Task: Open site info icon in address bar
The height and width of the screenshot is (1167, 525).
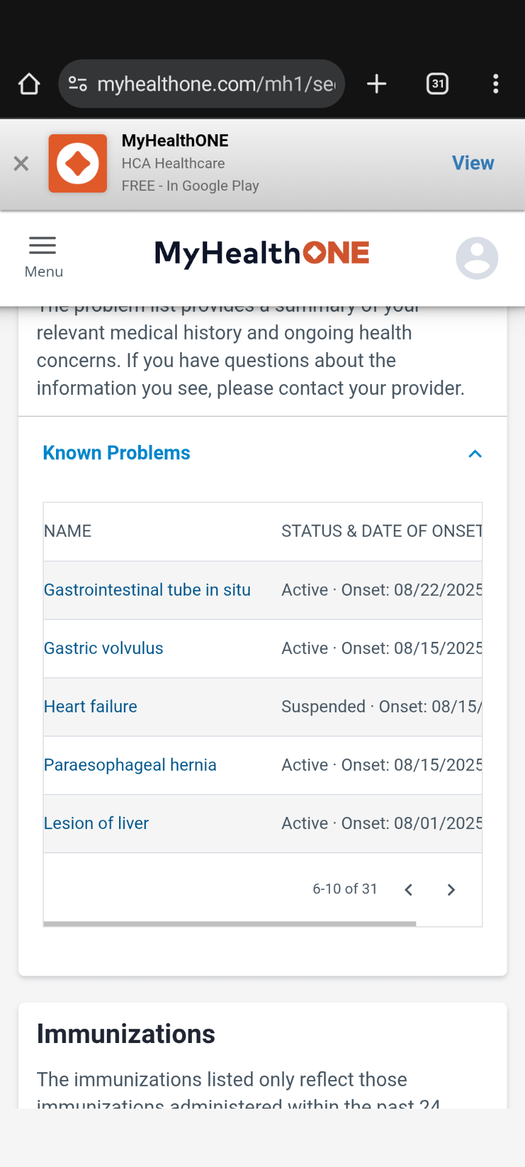Action: pyautogui.click(x=78, y=84)
